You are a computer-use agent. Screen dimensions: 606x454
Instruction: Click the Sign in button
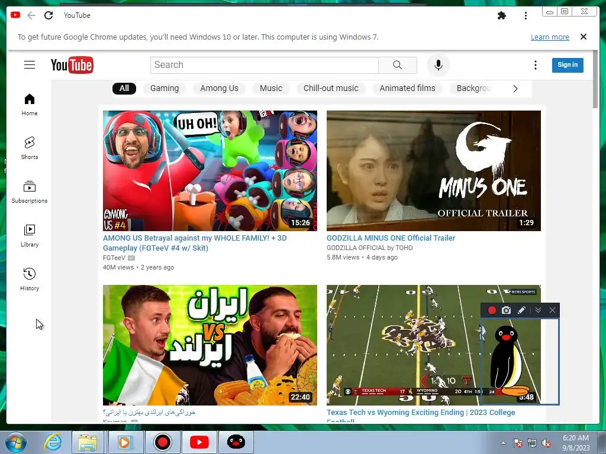tap(568, 65)
